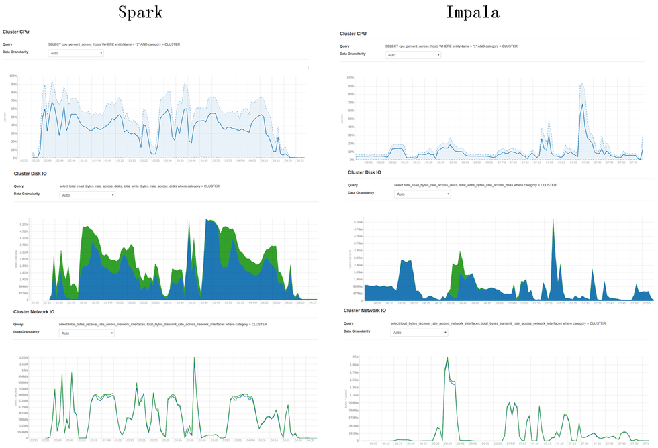The width and height of the screenshot is (658, 448).
Task: Open Spark Cluster Network IO granularity dropdown
Action: point(87,333)
